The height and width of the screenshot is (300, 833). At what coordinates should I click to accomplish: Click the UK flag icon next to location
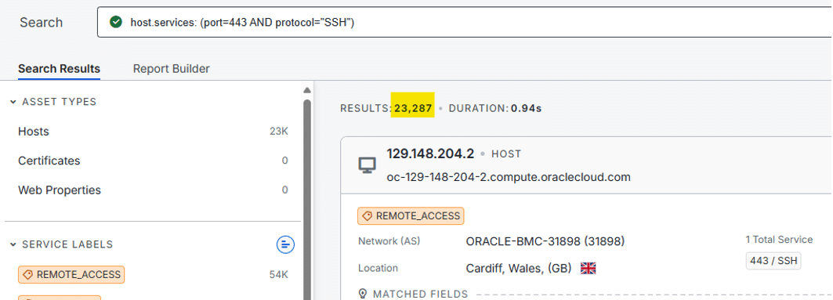tap(588, 269)
